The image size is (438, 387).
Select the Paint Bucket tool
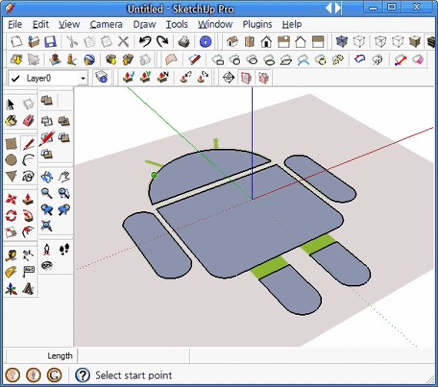tap(12, 121)
